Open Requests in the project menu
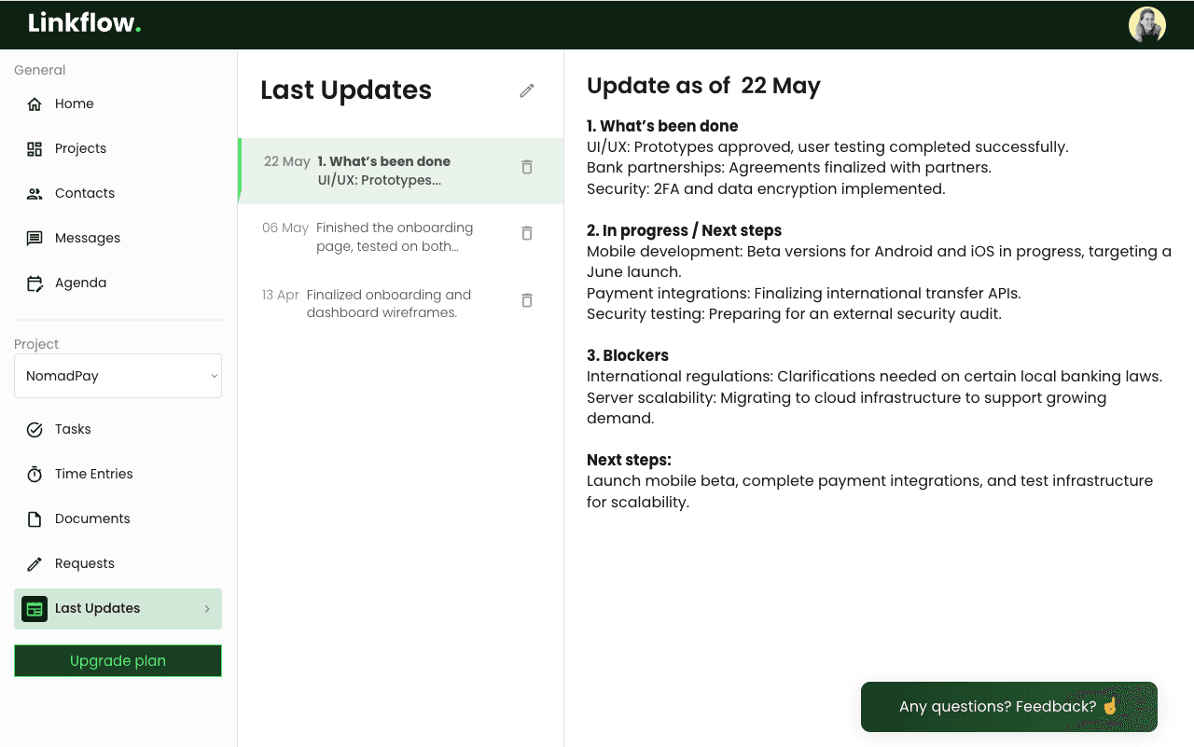Viewport: 1194px width, 747px height. click(x=118, y=563)
